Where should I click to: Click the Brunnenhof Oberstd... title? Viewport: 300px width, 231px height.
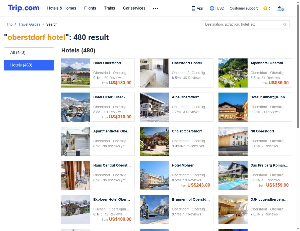[191, 199]
